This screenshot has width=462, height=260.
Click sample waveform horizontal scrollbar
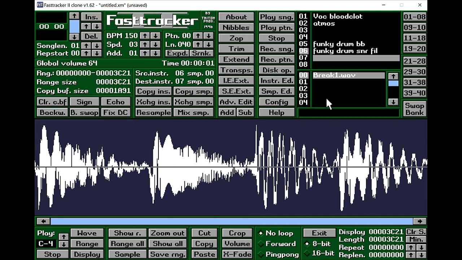(231, 221)
